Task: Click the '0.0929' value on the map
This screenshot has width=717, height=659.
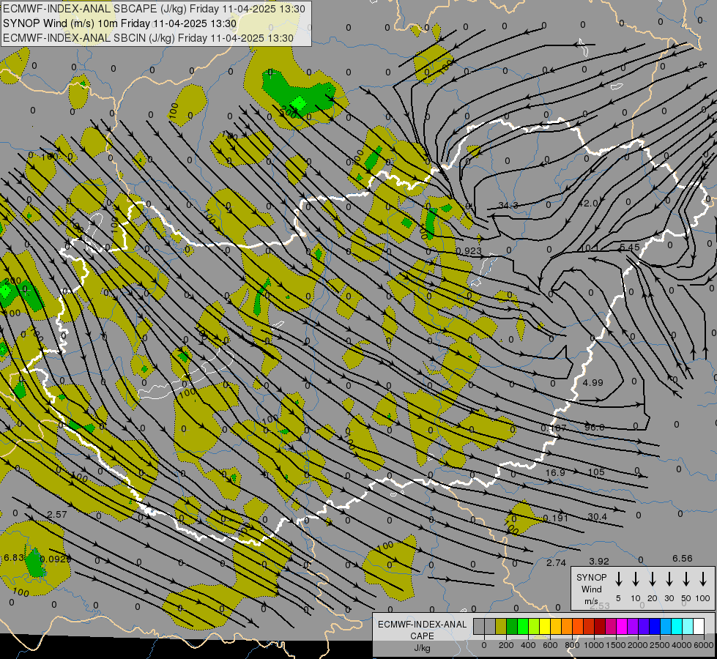Action: point(56,559)
